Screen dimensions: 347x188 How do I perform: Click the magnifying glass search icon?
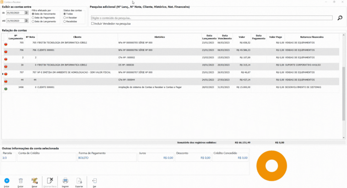(x=340, y=18)
